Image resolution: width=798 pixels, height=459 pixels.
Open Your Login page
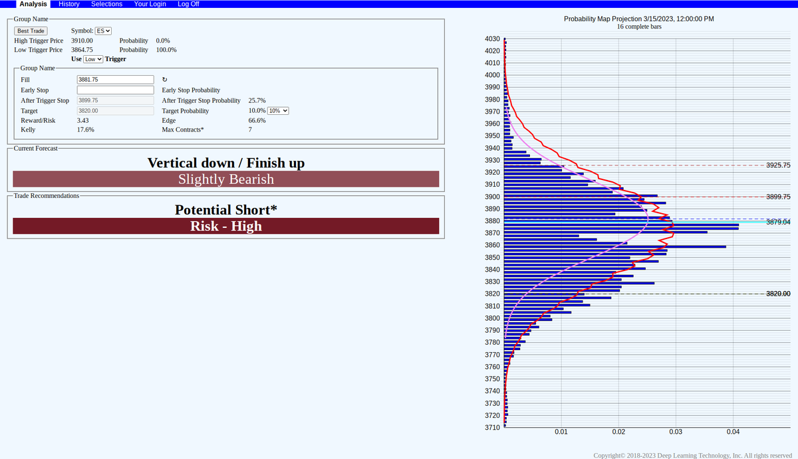(x=150, y=4)
